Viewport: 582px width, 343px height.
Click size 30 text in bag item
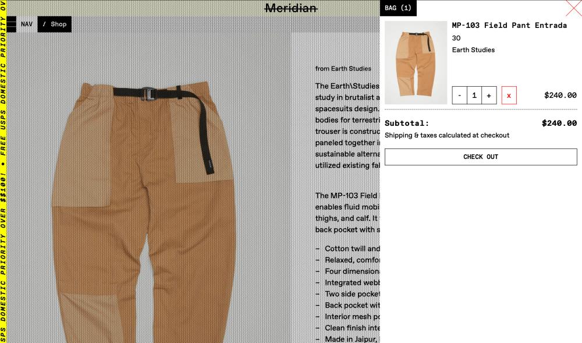(x=456, y=38)
